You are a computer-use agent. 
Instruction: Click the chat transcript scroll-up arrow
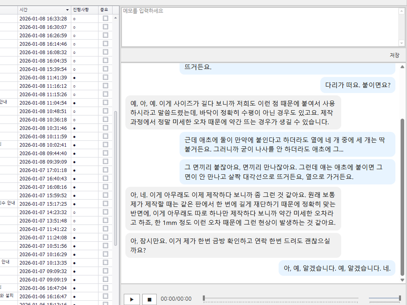click(x=402, y=66)
